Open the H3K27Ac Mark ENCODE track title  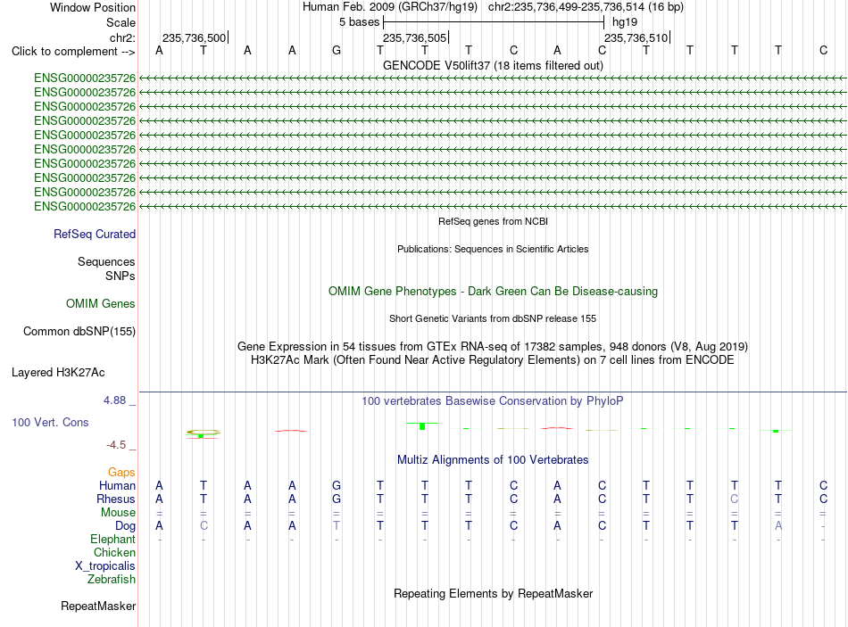(x=493, y=360)
